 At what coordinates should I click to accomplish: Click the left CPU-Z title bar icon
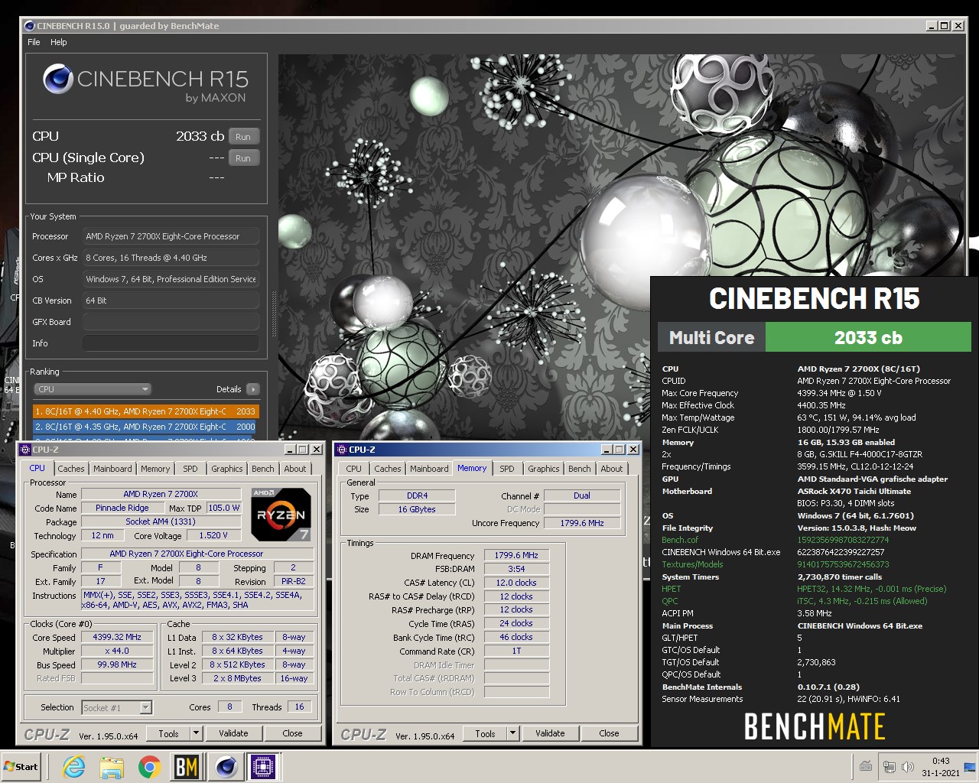point(25,450)
